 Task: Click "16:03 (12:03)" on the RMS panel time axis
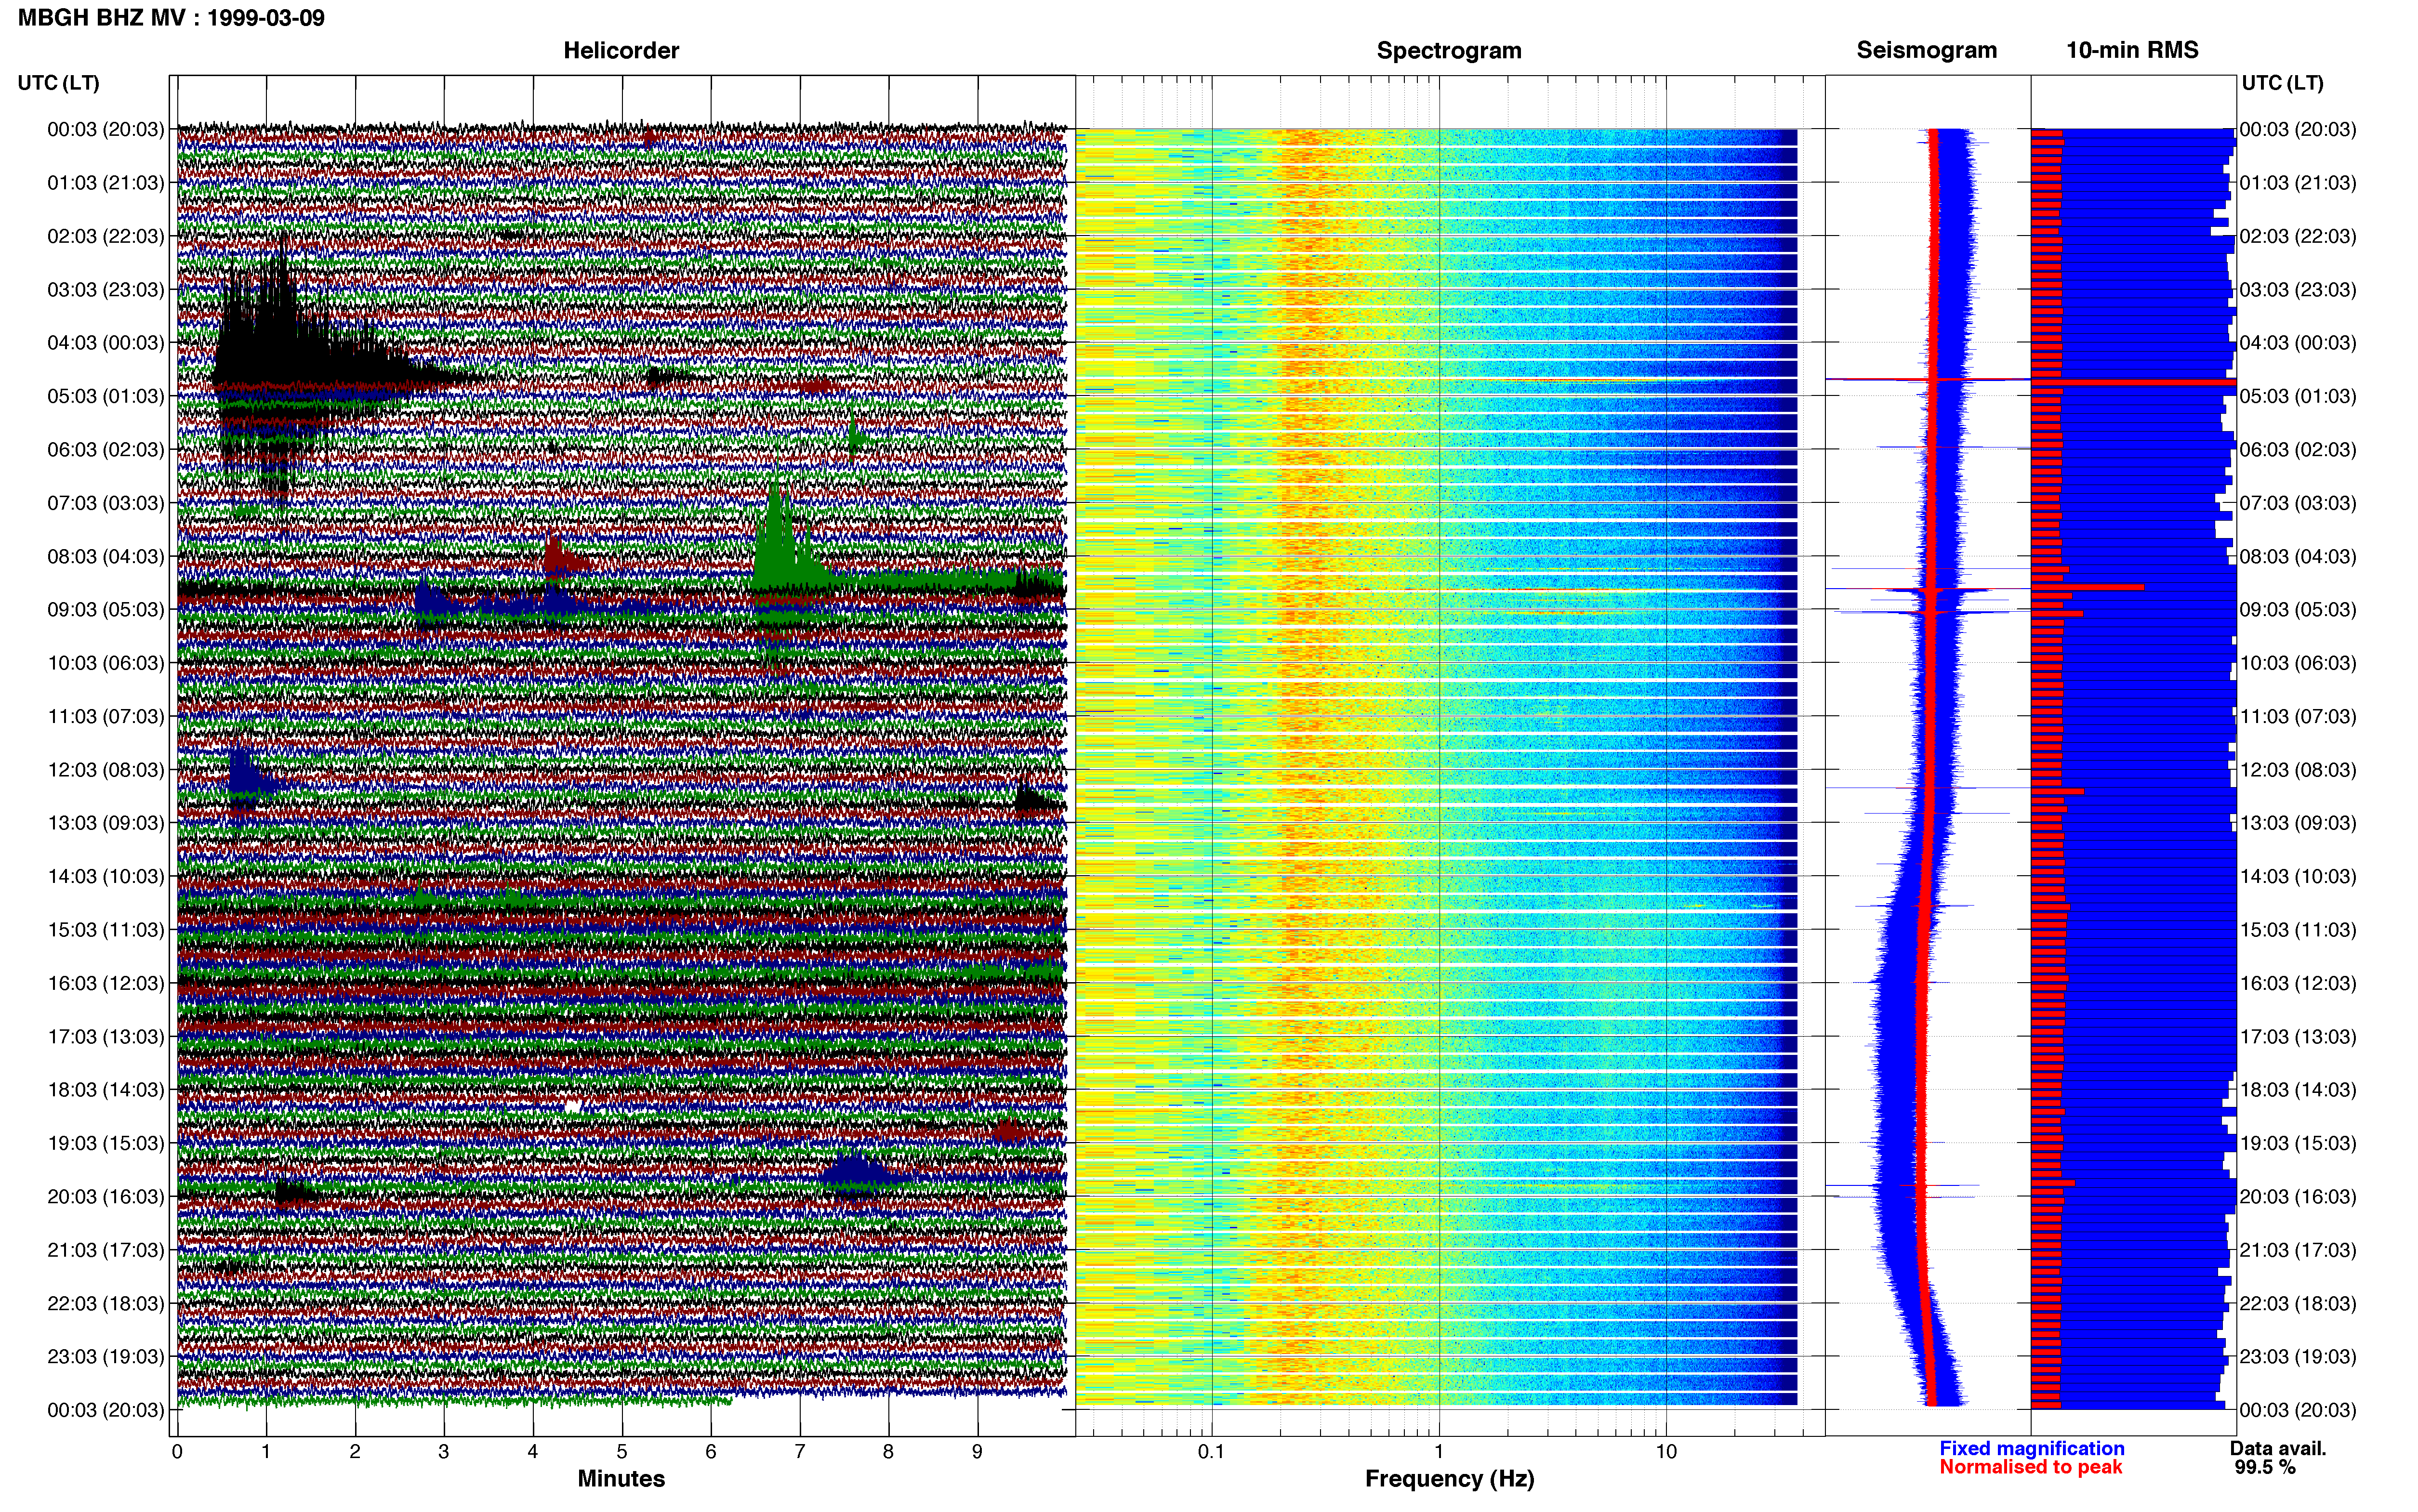pos(2298,983)
